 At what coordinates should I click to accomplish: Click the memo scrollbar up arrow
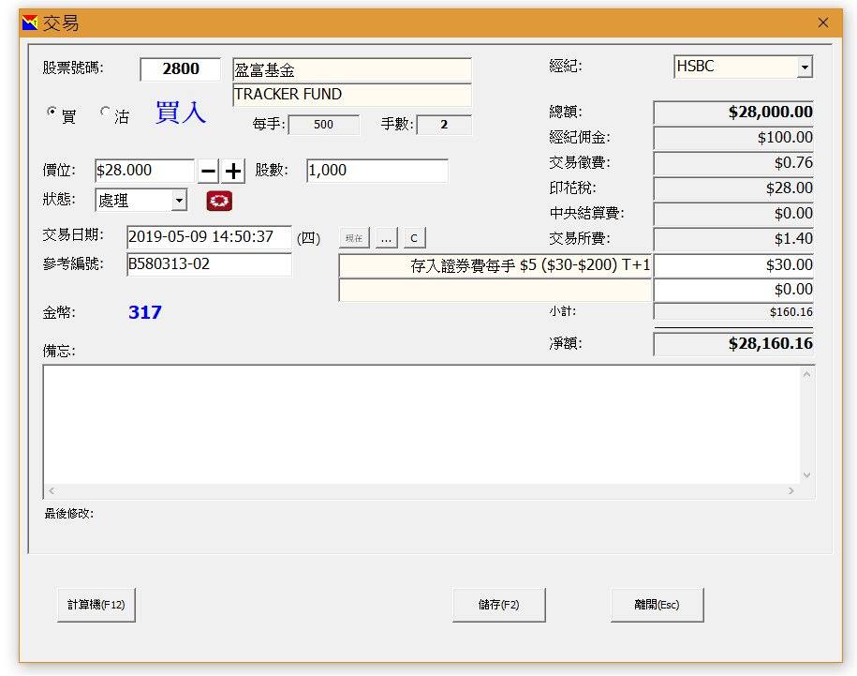[807, 374]
